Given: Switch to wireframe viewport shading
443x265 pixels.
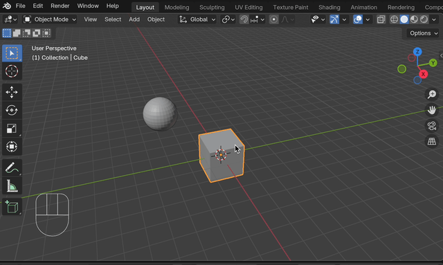Looking at the screenshot, I should pyautogui.click(x=394, y=19).
